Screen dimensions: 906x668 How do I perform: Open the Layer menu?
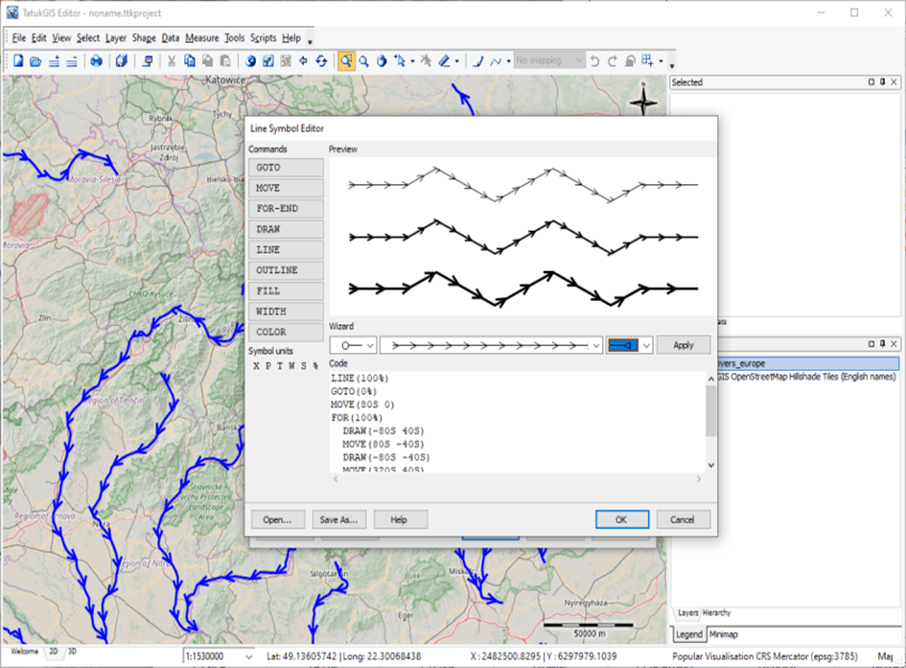(115, 38)
